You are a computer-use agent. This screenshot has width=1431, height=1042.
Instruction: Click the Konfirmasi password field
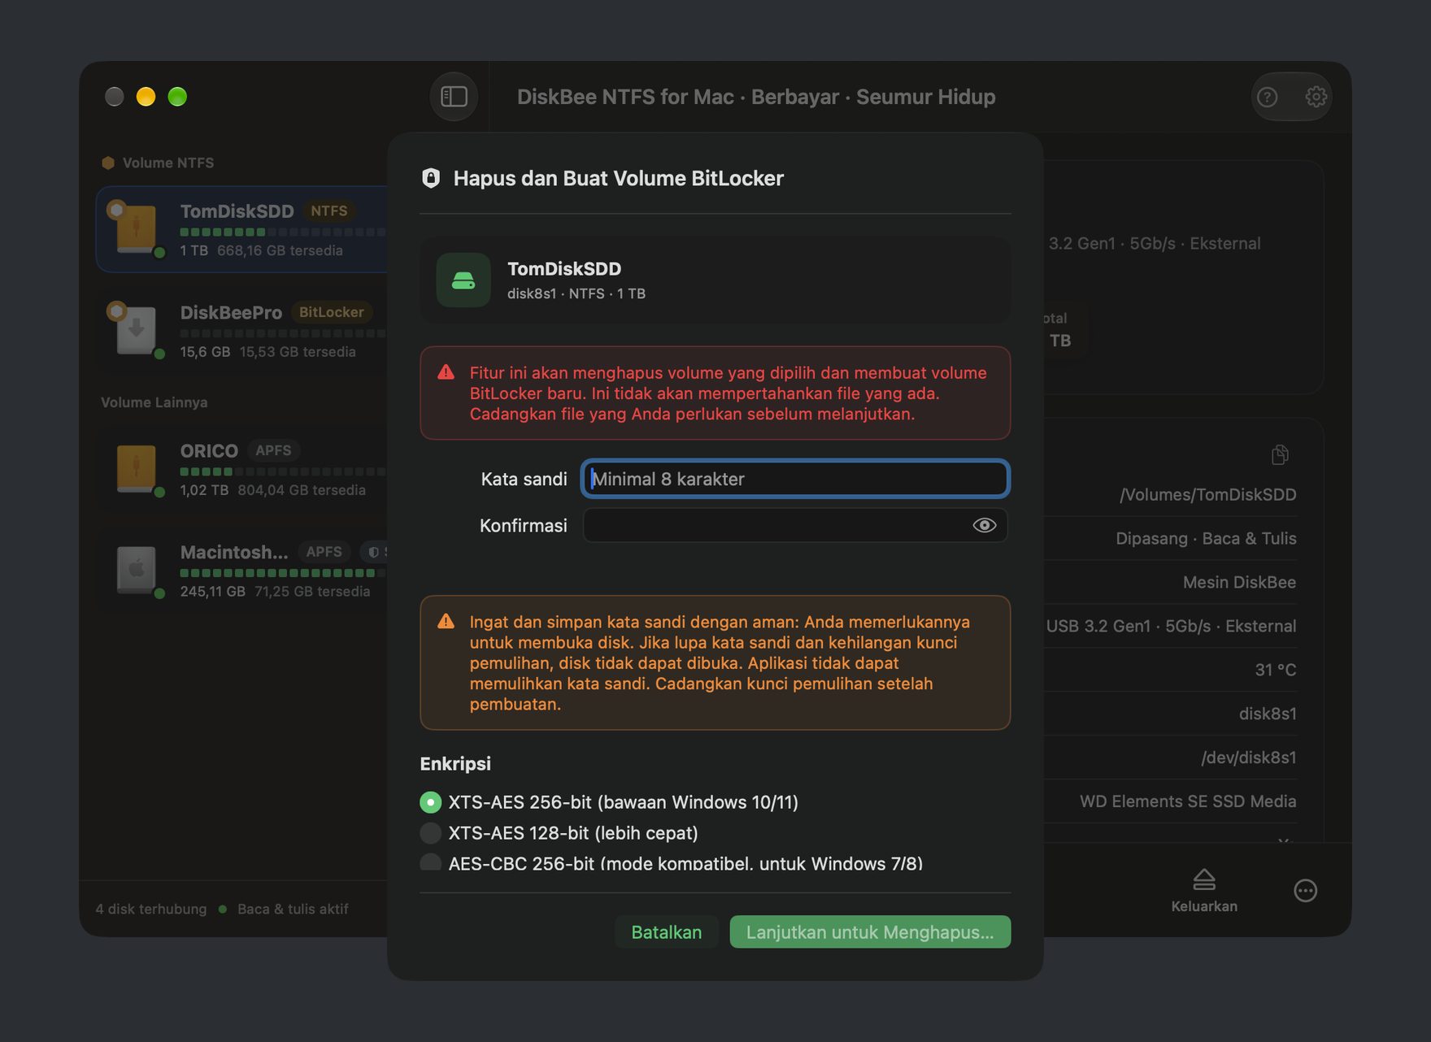point(795,525)
